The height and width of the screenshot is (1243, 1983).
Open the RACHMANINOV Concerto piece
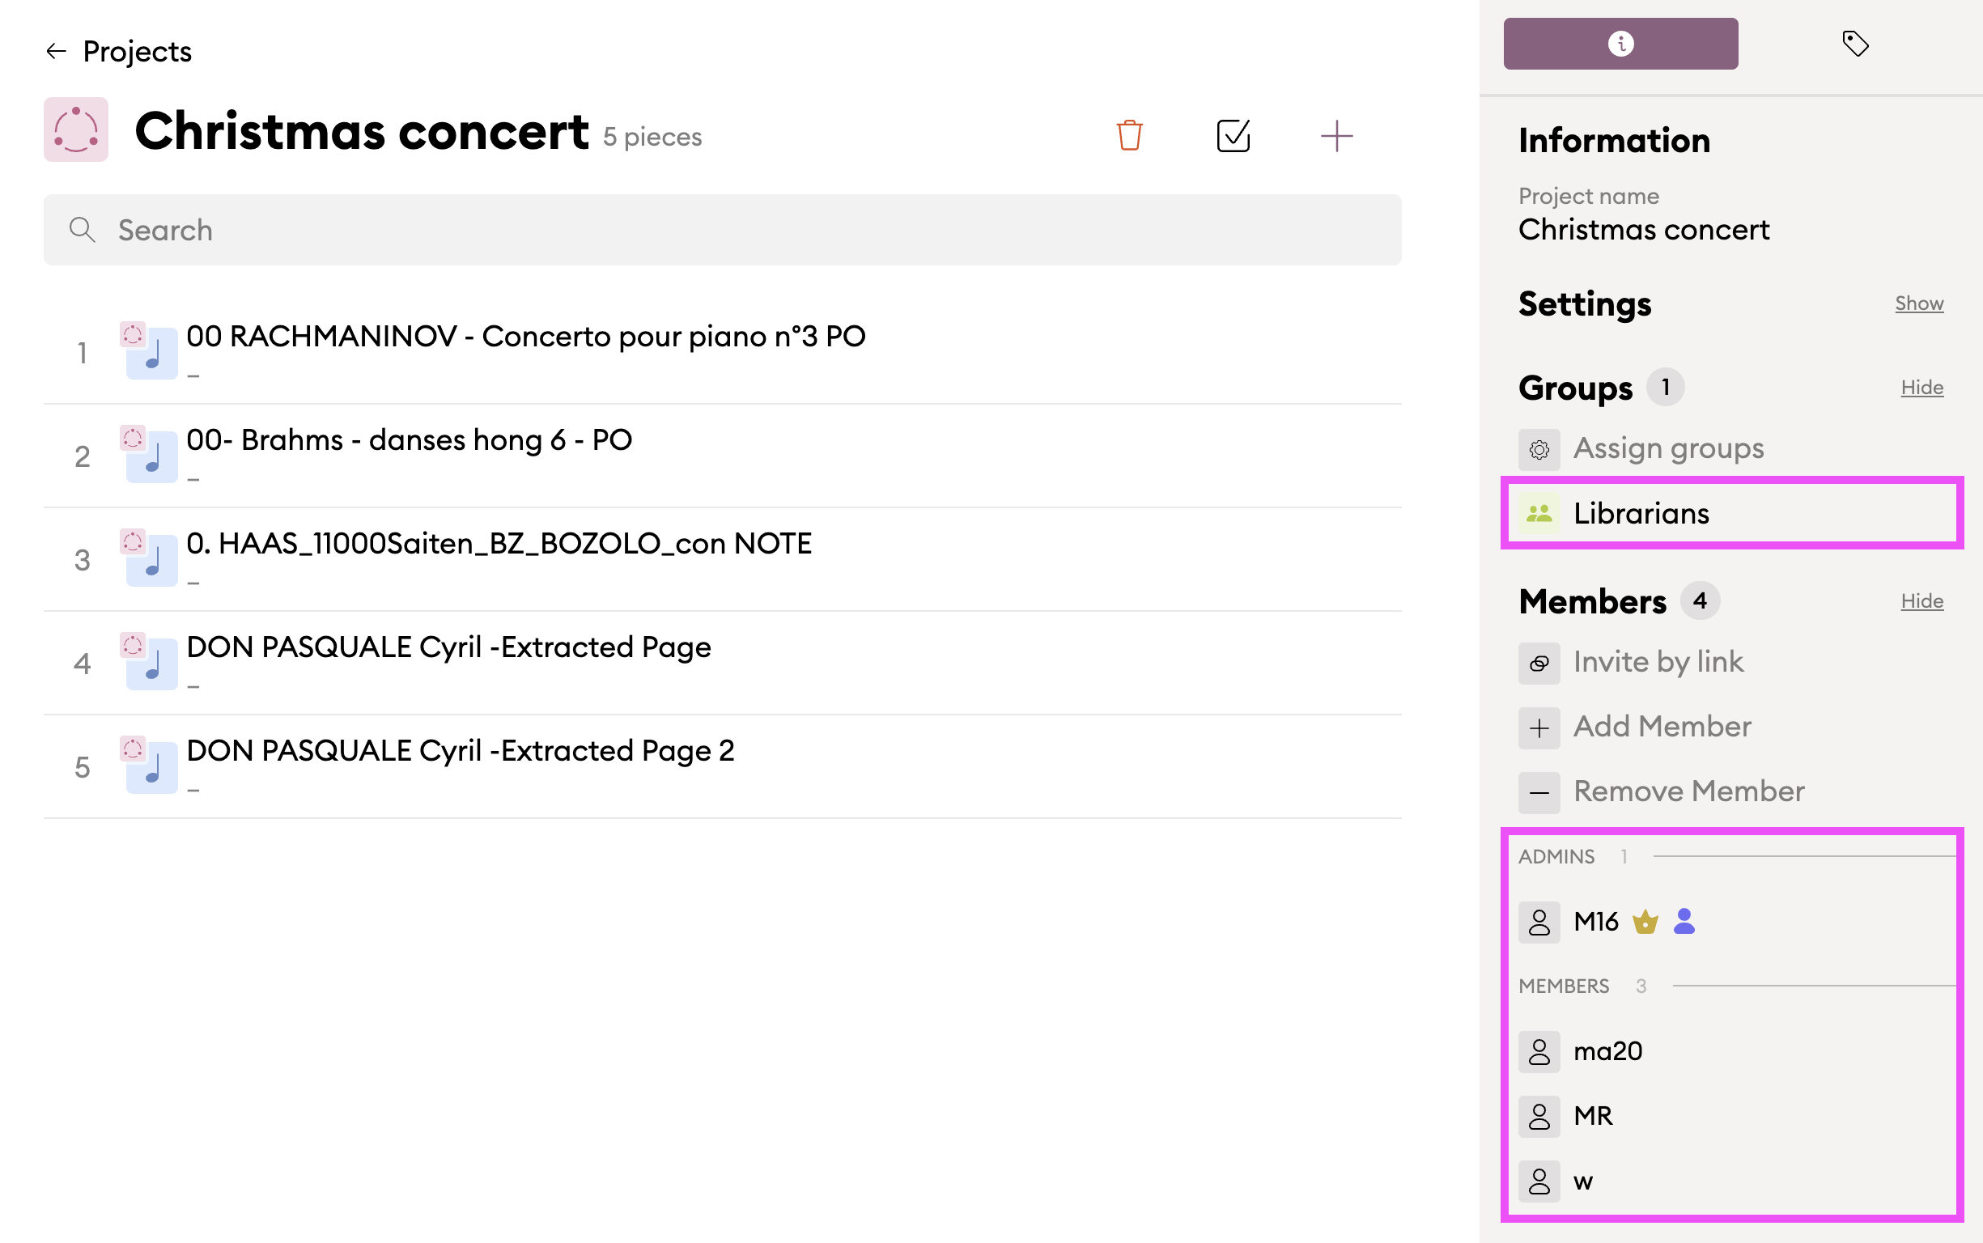525,336
